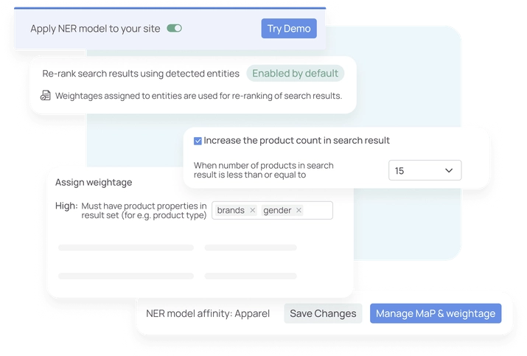
Task: Expand the dropdown using its chevron arrow
Action: point(449,170)
